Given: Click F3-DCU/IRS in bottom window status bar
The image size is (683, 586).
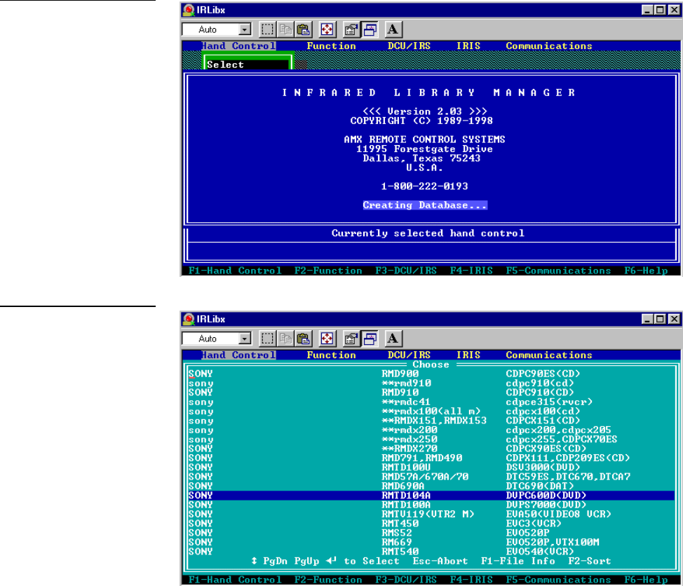Looking at the screenshot, I should (406, 580).
